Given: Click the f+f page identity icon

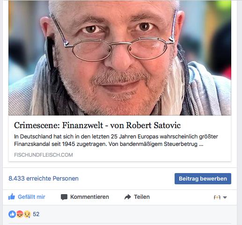Looking at the screenshot, I should (217, 197).
